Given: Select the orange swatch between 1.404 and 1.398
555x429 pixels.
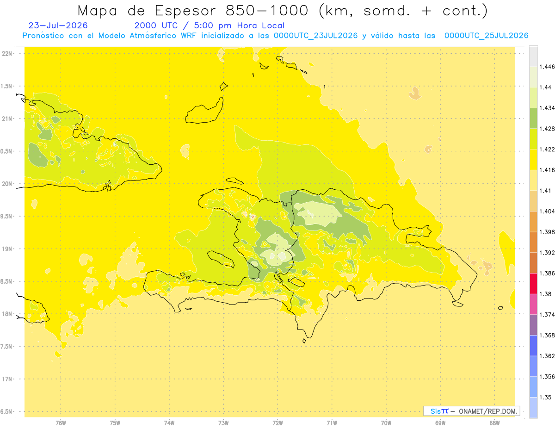Looking at the screenshot, I should [x=533, y=221].
